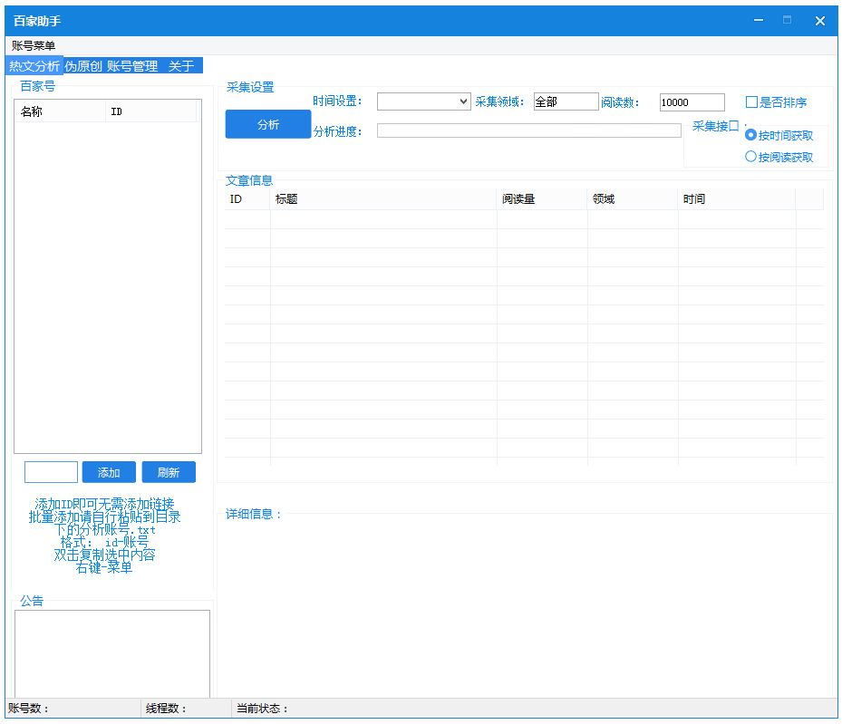Switch to the 伪原创 tab
842x724 pixels.
pyautogui.click(x=82, y=66)
